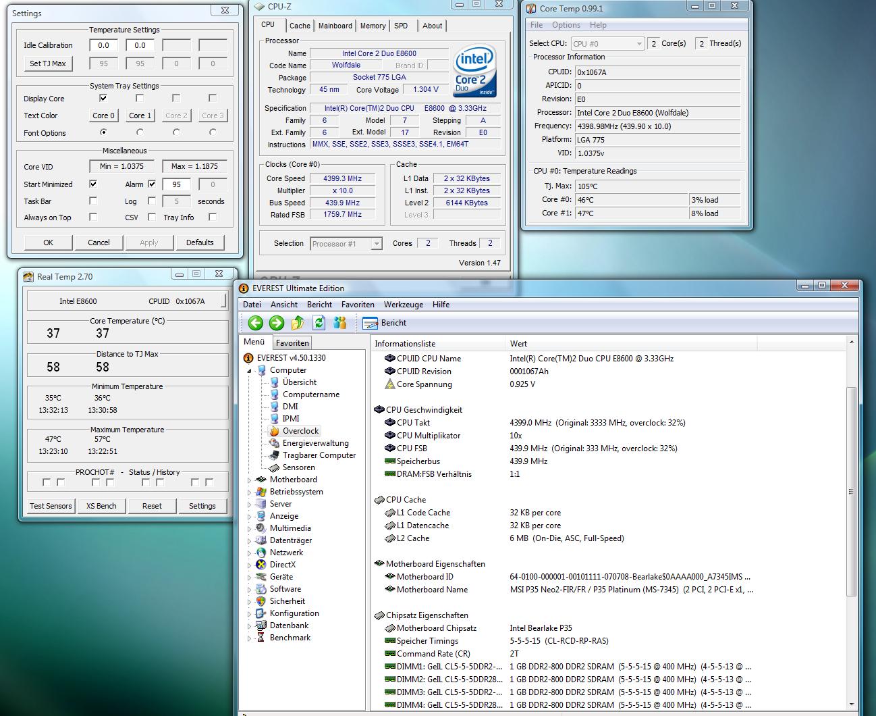This screenshot has width=876, height=716.
Task: Switch to Memory tab in CPU-Z
Action: coord(373,26)
